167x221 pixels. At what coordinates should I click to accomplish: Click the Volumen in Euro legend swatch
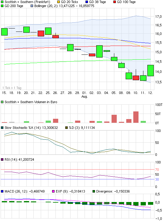[2, 102]
